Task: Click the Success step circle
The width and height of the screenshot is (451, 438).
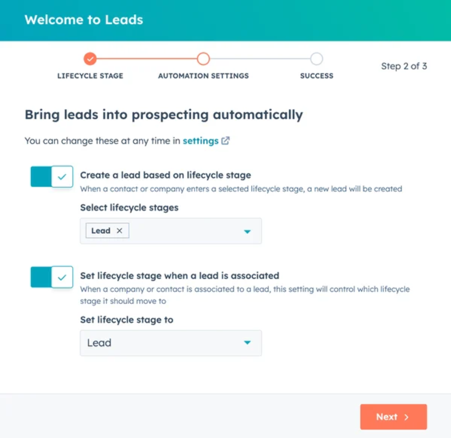Action: (317, 59)
